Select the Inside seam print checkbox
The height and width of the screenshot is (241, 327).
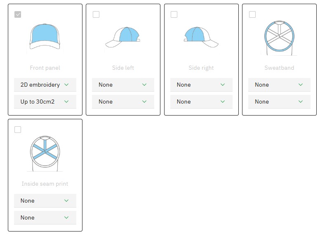pos(18,130)
